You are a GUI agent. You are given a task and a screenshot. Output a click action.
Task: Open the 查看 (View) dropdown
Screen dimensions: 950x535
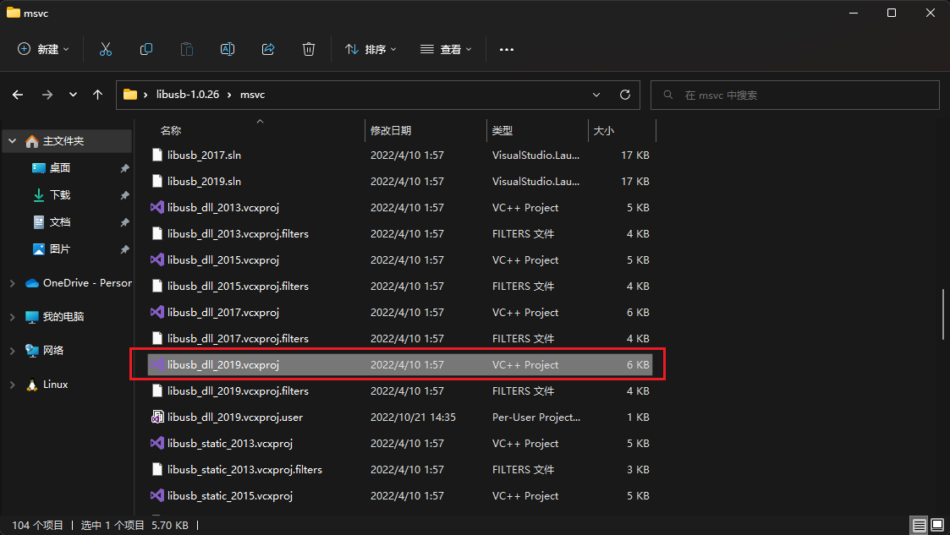click(x=446, y=49)
